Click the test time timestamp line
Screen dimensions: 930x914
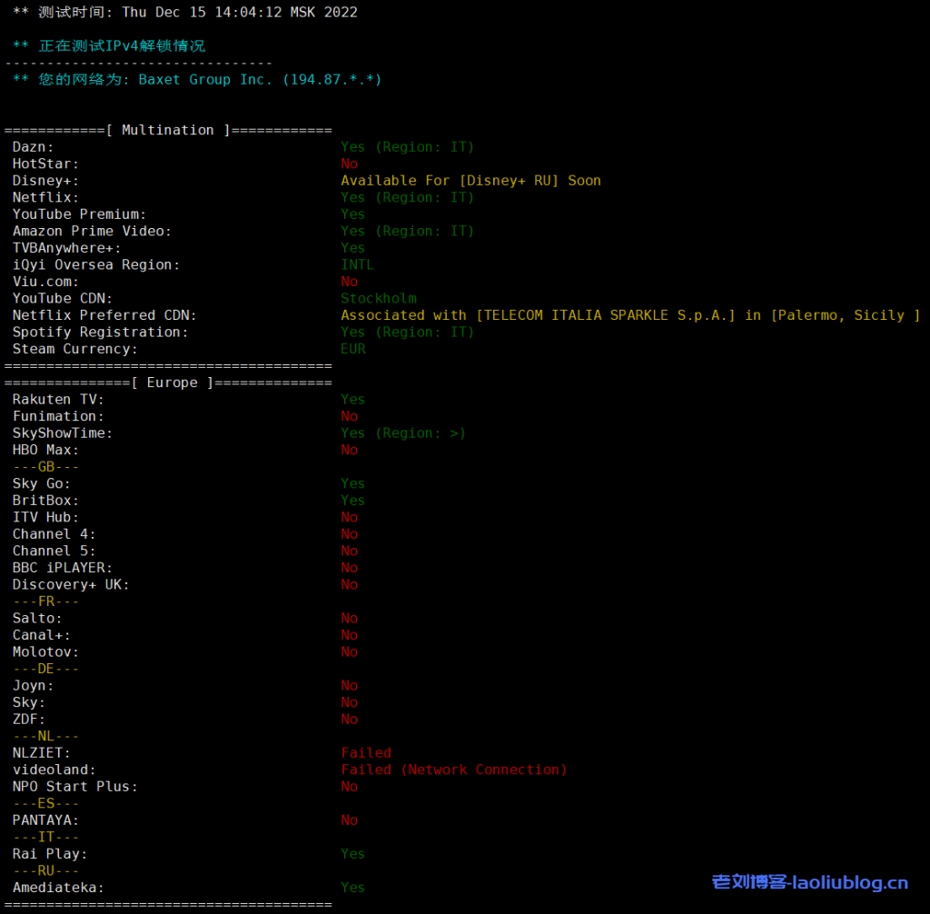click(x=185, y=13)
